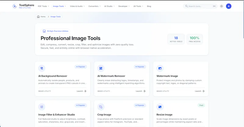Expand the Video & Audio dropdown
Screen dimensions: 244x127
coord(77,6)
